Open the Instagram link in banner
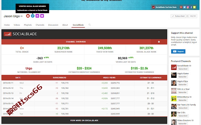201x125 pixels. (x=188, y=7)
